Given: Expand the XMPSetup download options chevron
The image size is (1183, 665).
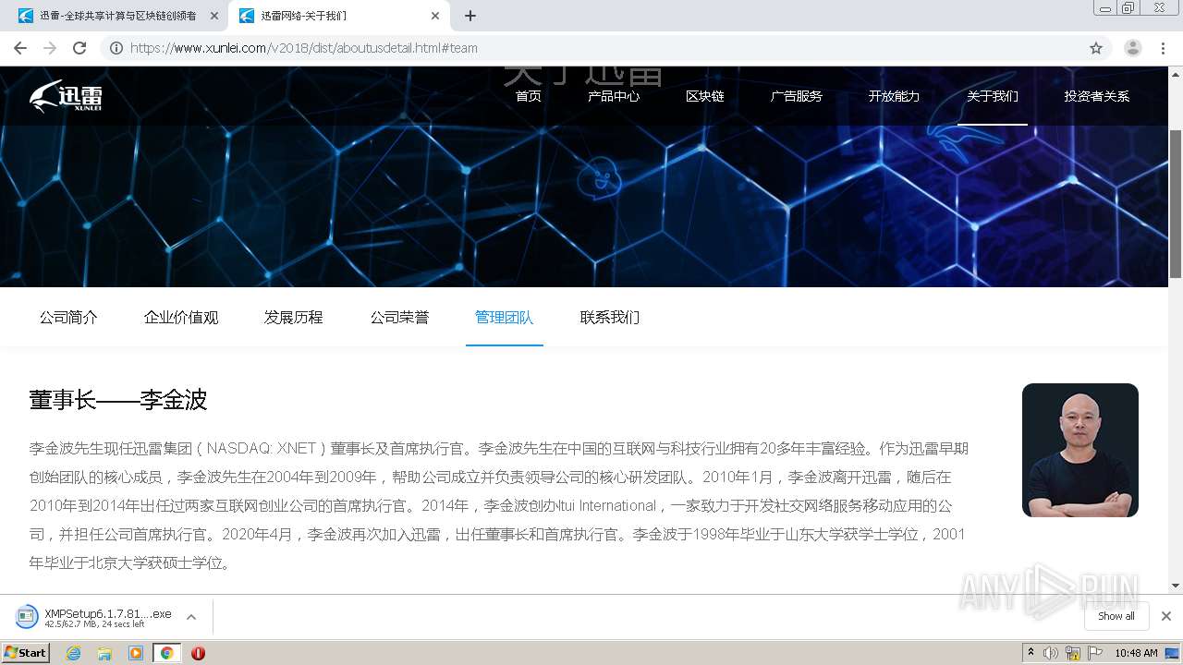Looking at the screenshot, I should point(191,617).
